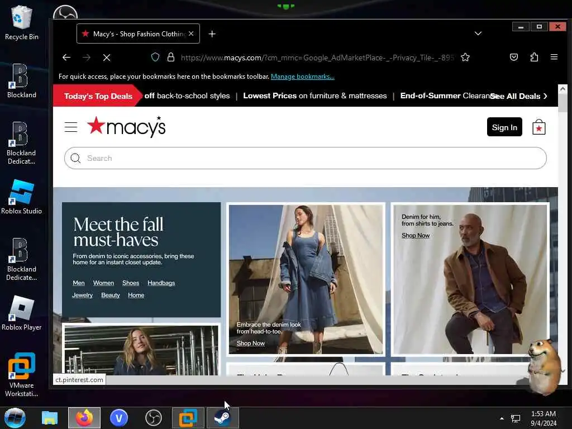The width and height of the screenshot is (572, 429).
Task: Click the man in brown jacket image
Action: (470, 279)
